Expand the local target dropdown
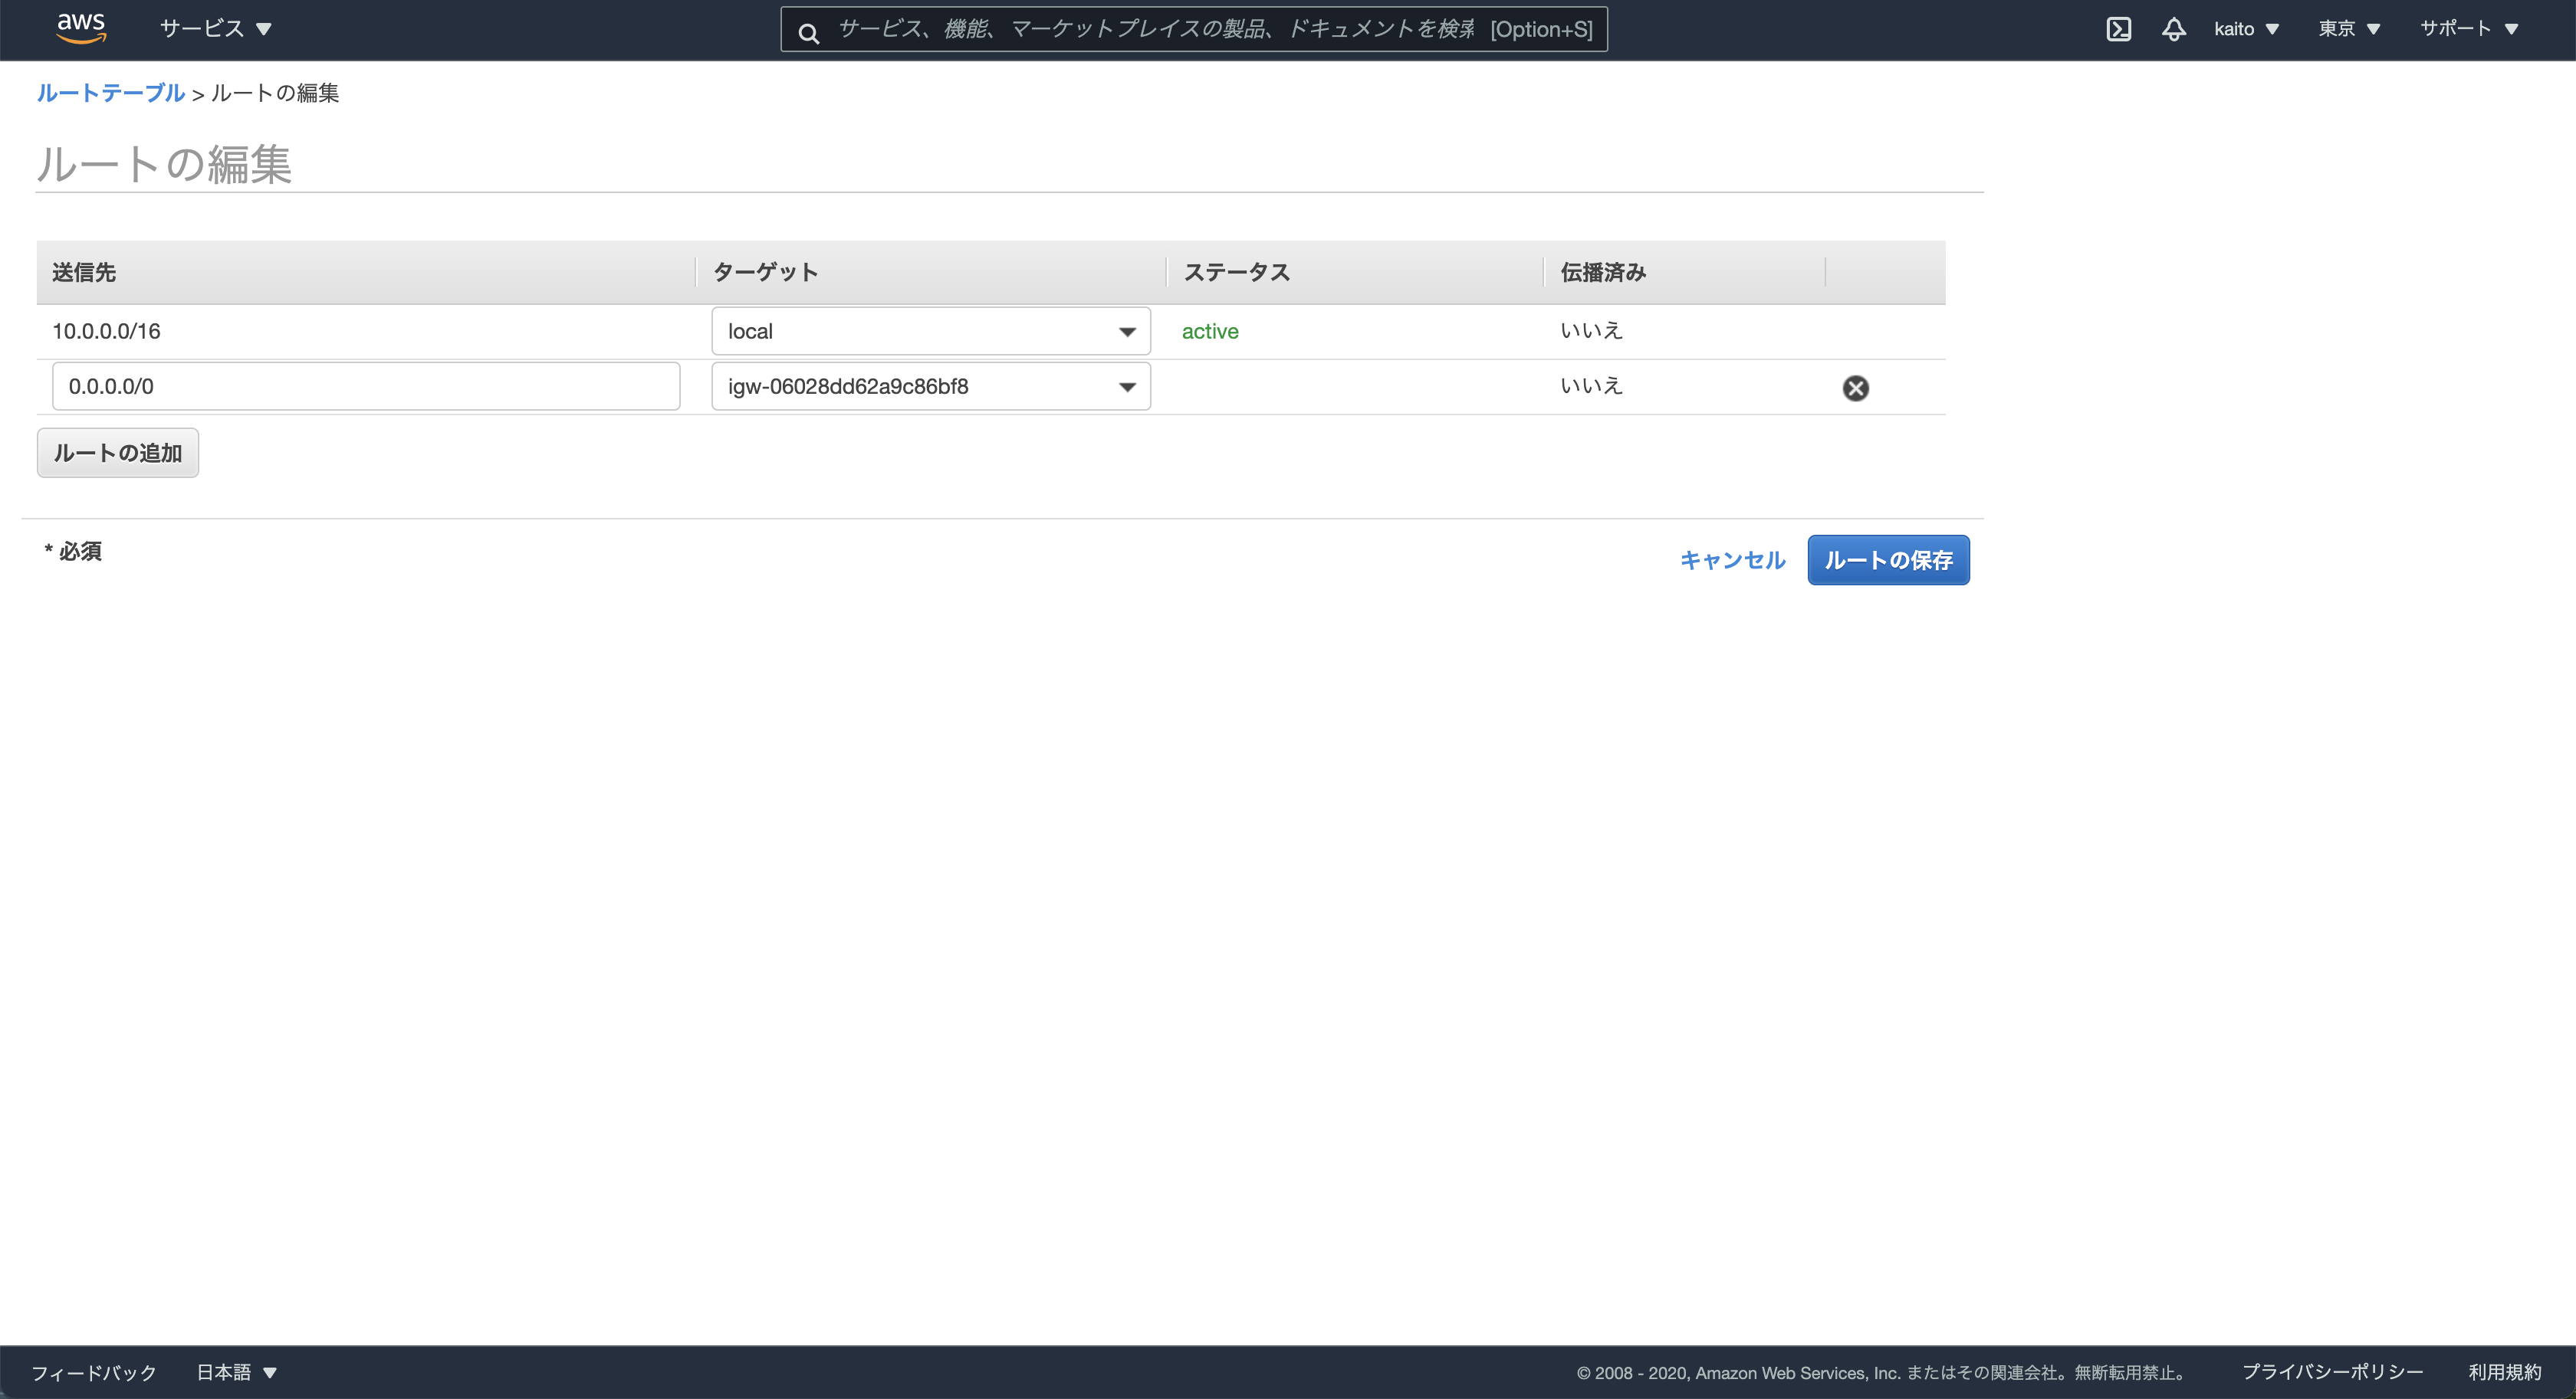Viewport: 2576px width, 1399px height. [x=930, y=332]
